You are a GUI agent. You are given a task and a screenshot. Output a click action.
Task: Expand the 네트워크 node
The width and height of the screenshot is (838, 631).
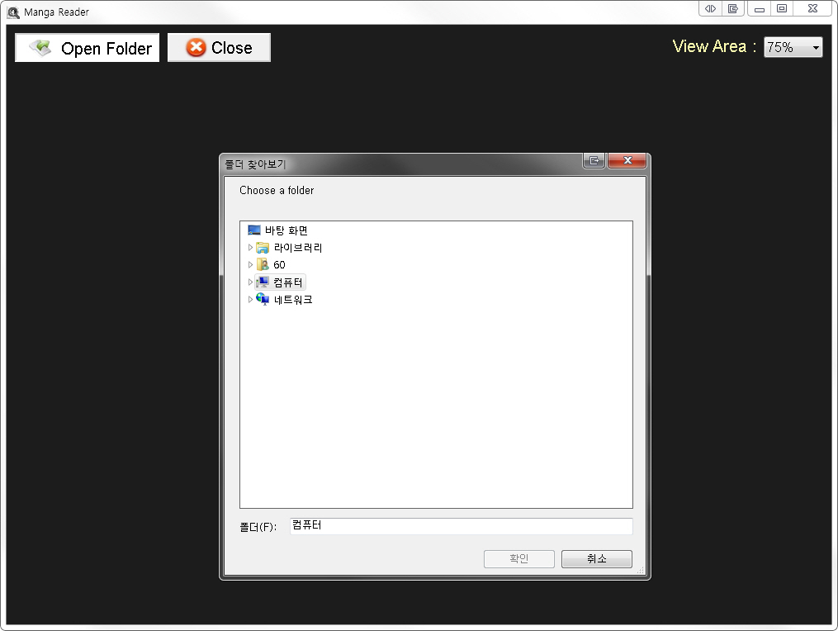click(250, 300)
